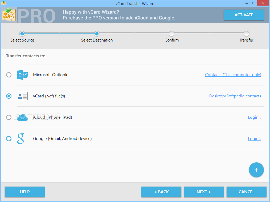This screenshot has width=270, height=202.
Task: Click the Confirm step label
Action: point(172,40)
